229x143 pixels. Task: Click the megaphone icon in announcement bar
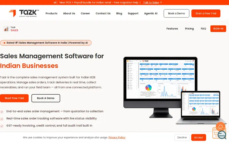tap(56, 3)
